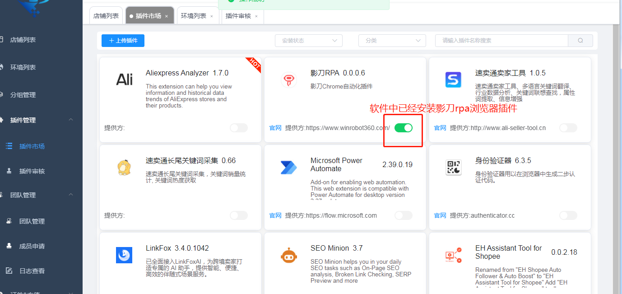Open the 速卖通卖家工具 官网 link
This screenshot has height=294, width=622.
[x=440, y=128]
